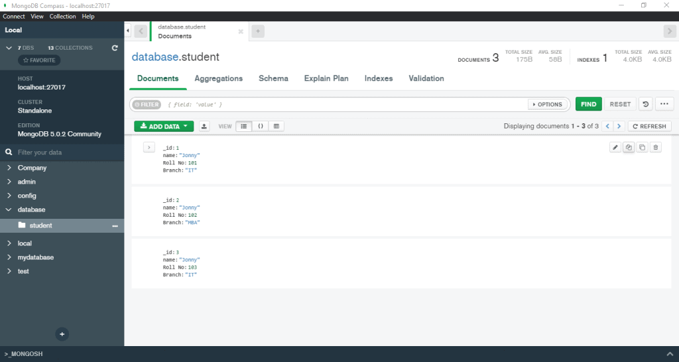Viewport: 679px width, 362px height.
Task: Collapse the sidebar panel arrow
Action: coord(128,30)
